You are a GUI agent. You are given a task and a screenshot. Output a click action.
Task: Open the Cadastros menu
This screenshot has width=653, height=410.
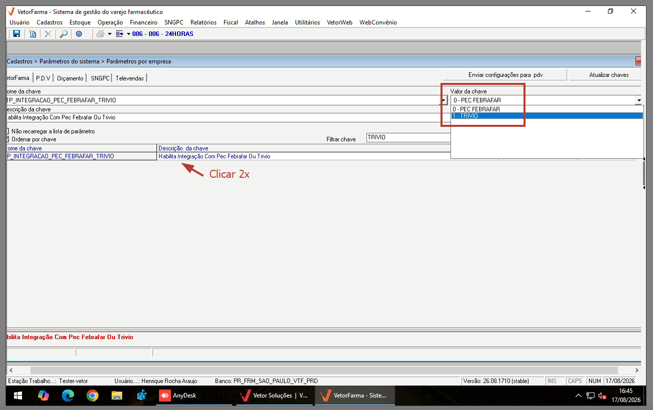[x=49, y=22]
